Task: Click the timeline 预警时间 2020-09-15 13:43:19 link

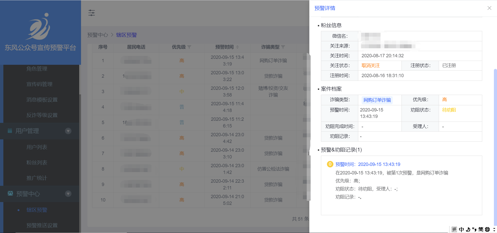Action: click(x=368, y=164)
